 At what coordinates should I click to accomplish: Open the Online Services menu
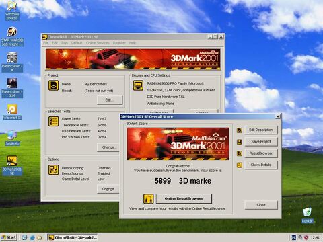98,43
